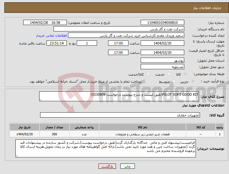Click the resize grip of description box
Screen dimensions: 229x174
point(41,100)
